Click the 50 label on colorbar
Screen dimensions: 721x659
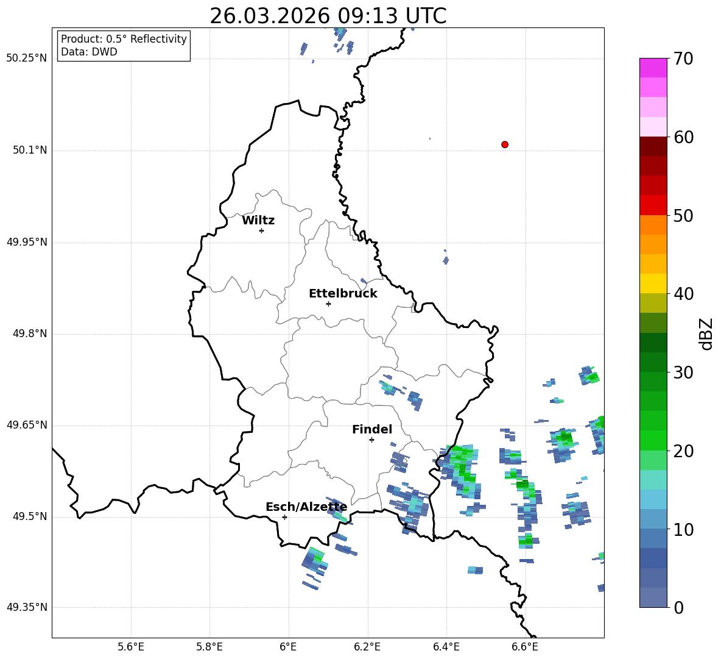pos(683,215)
